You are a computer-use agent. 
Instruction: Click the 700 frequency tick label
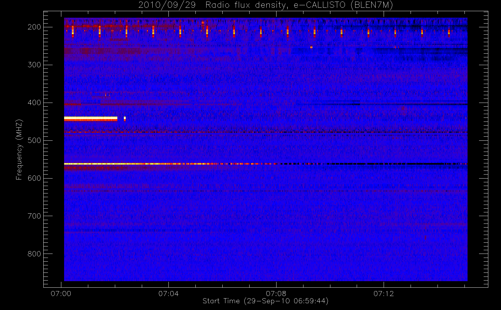34,216
